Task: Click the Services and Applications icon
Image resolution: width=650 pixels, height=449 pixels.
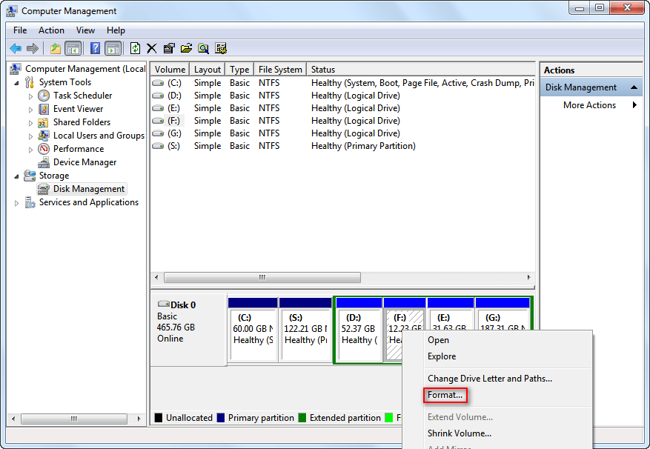Action: 30,202
